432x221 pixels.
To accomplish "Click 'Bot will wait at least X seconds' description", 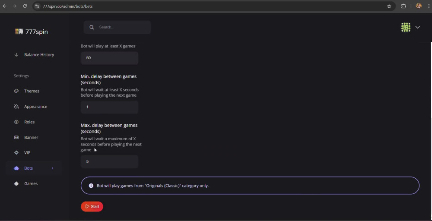I will pyautogui.click(x=110, y=92).
